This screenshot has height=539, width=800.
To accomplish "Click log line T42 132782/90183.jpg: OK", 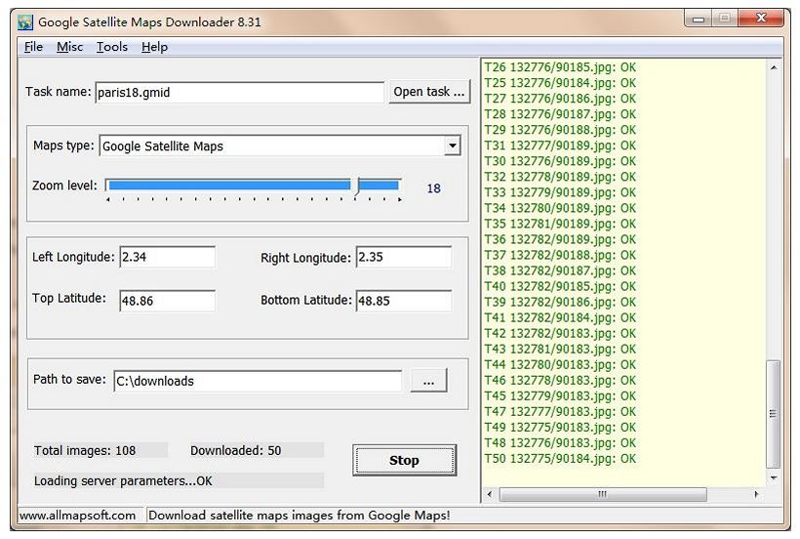I will click(560, 333).
